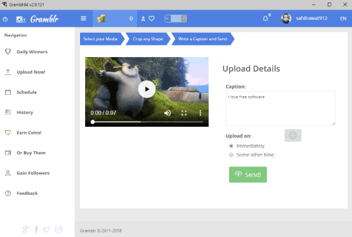Click the heart icon in header
Viewport: 352px width, 237px height.
click(x=152, y=19)
